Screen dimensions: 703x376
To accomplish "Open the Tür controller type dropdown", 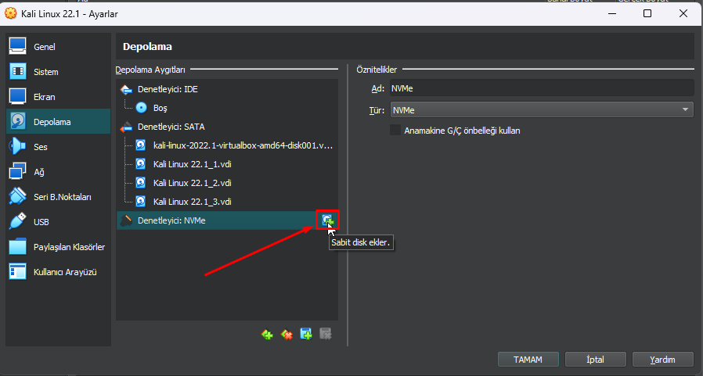I will pos(542,109).
